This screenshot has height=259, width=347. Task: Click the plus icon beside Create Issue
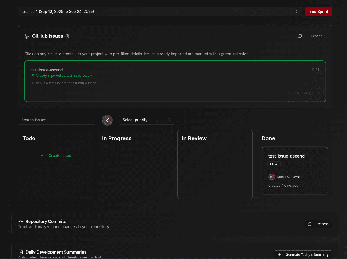pos(42,156)
